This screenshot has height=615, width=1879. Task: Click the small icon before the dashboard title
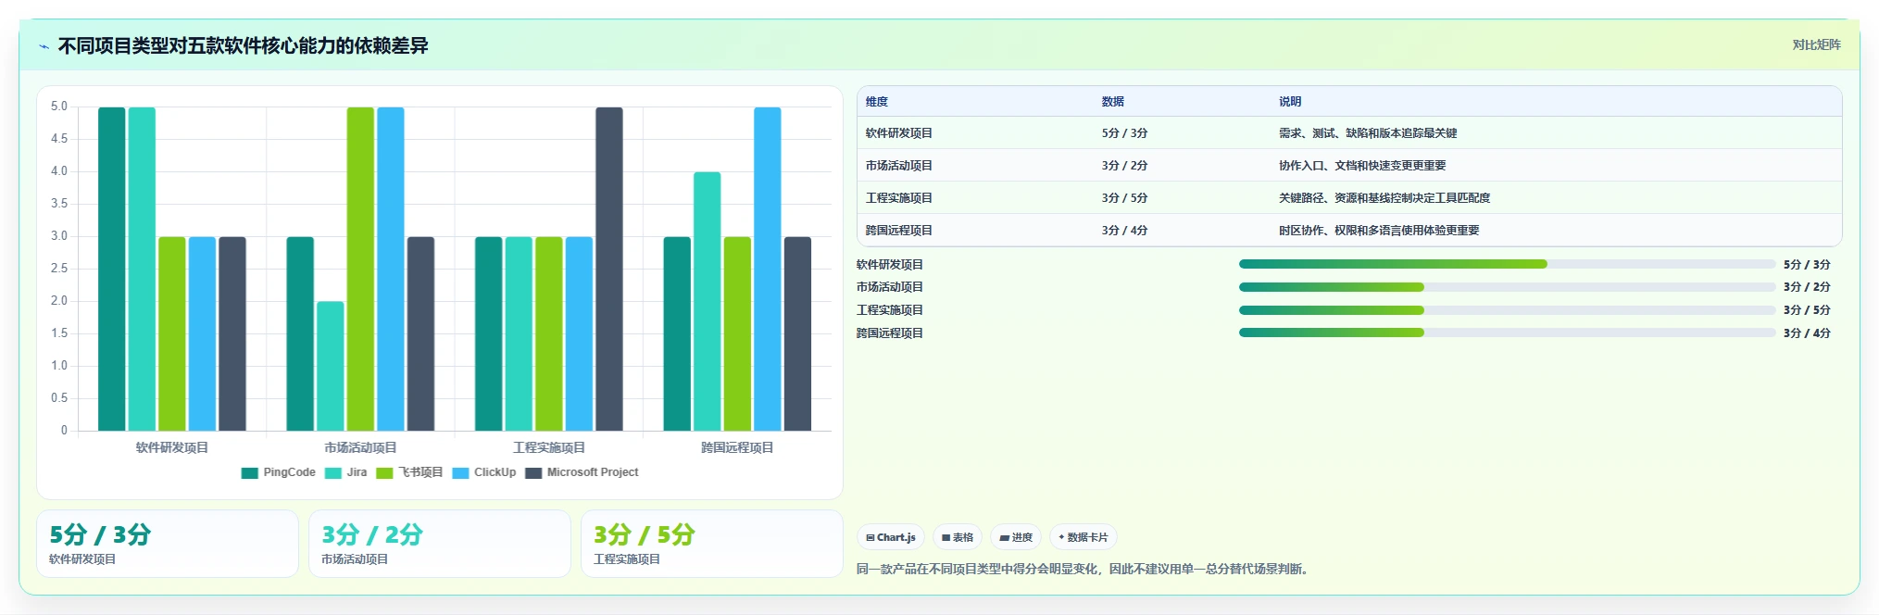click(44, 46)
